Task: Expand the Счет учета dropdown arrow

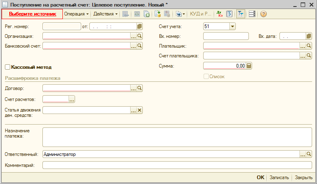Action: point(233,26)
